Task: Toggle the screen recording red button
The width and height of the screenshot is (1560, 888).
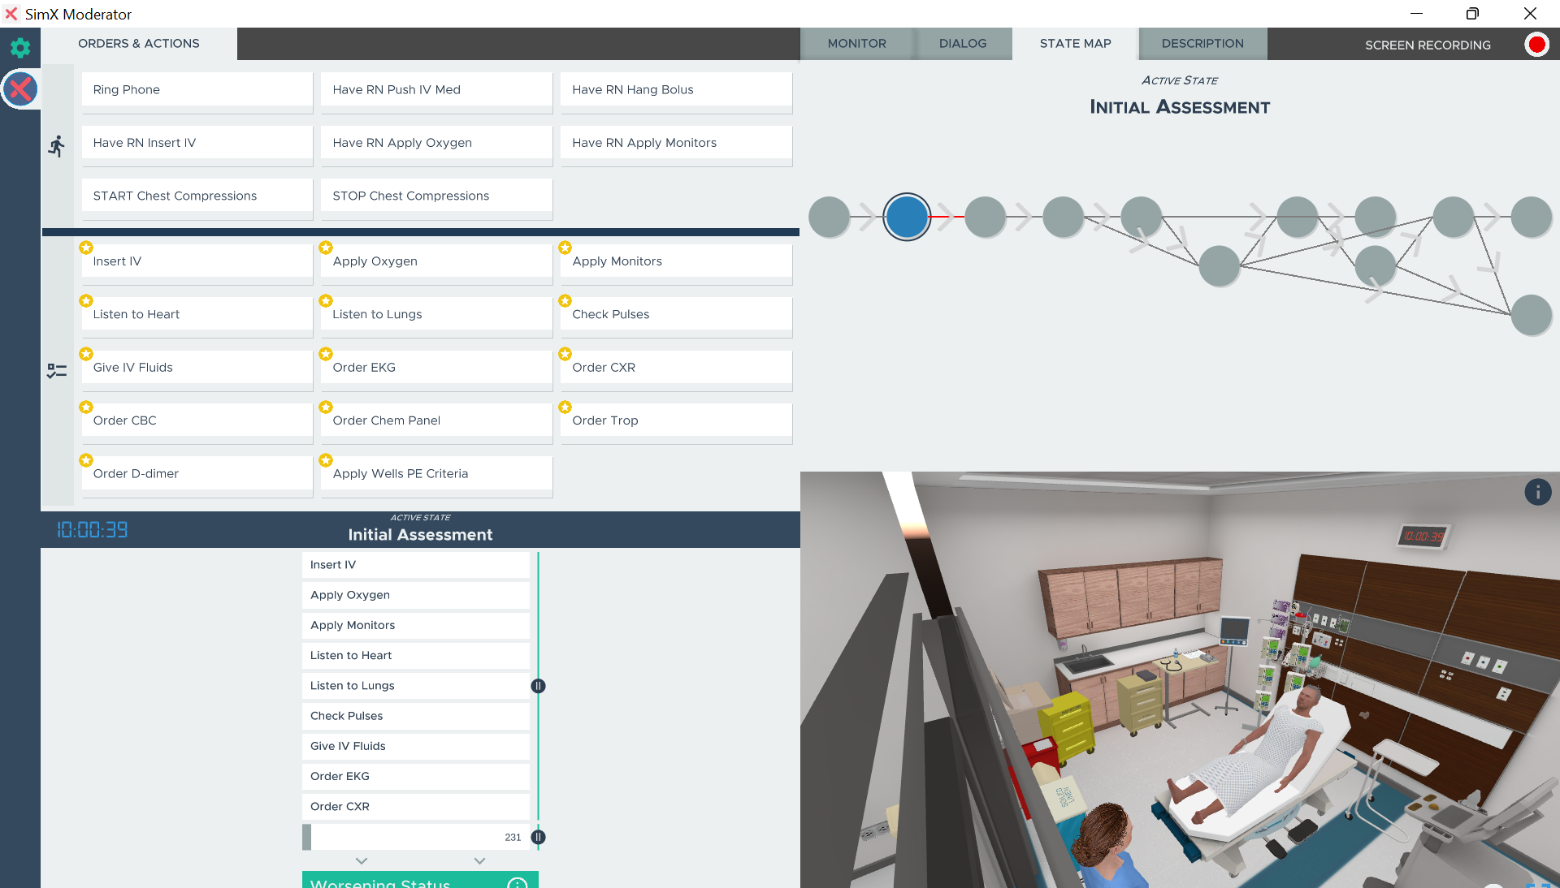Action: click(1536, 45)
